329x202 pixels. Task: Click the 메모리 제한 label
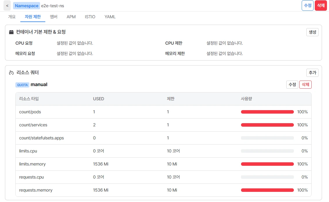(175, 54)
